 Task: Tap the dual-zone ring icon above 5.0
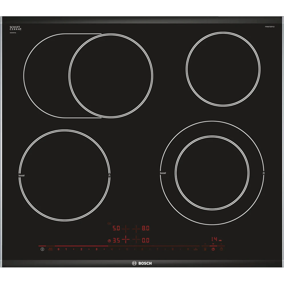[x=109, y=223]
